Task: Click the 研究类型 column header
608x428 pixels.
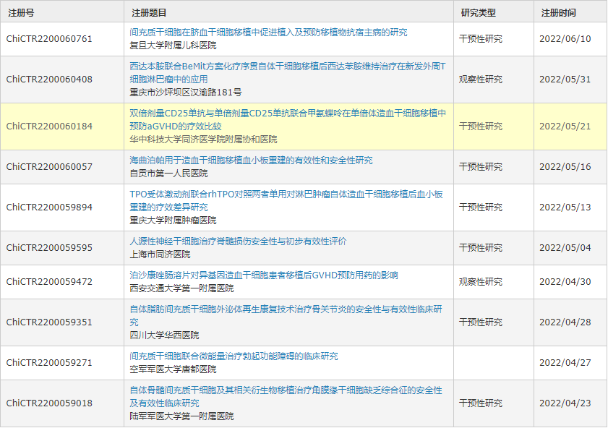Action: pos(479,12)
